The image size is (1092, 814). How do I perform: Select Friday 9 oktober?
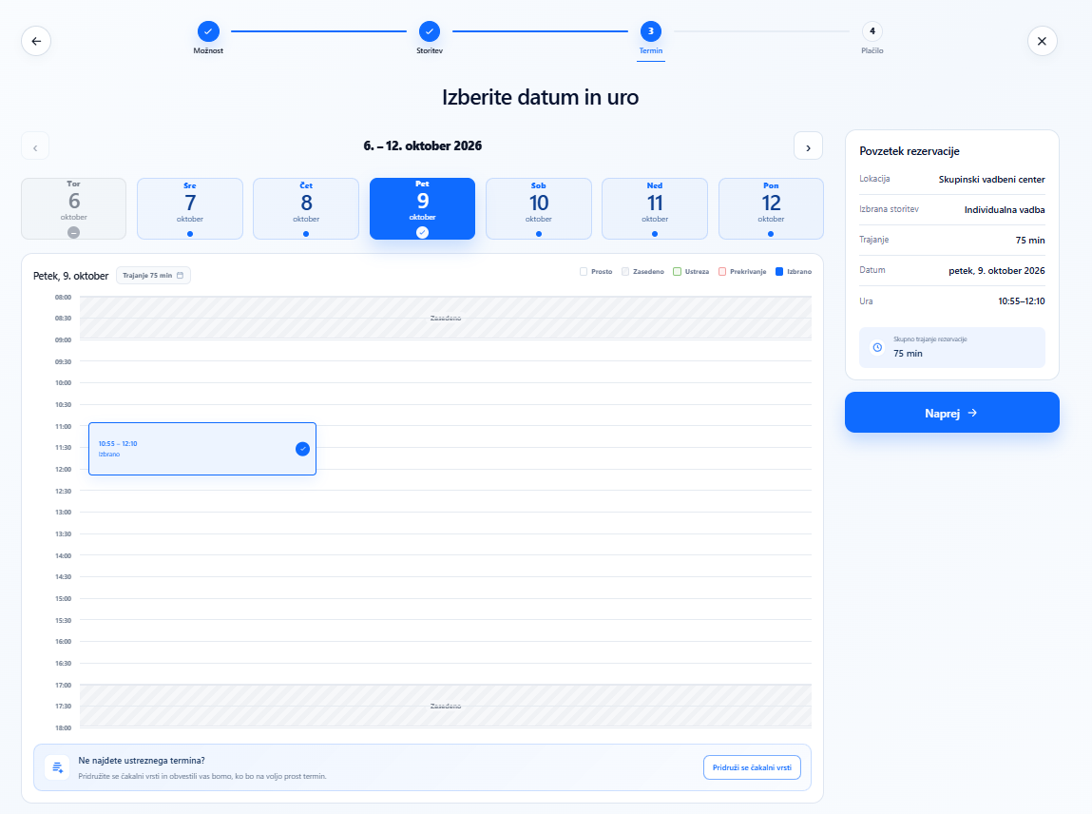click(x=422, y=208)
